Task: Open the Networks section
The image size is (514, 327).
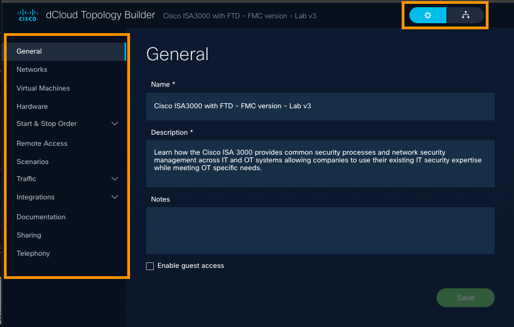Action: [32, 70]
